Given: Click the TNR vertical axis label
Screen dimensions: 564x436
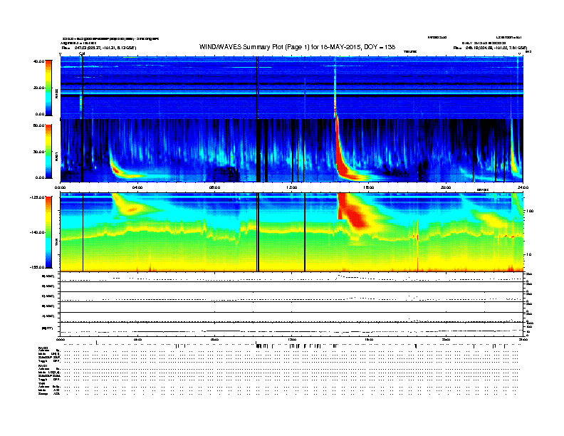Looking at the screenshot, I should pyautogui.click(x=56, y=243).
